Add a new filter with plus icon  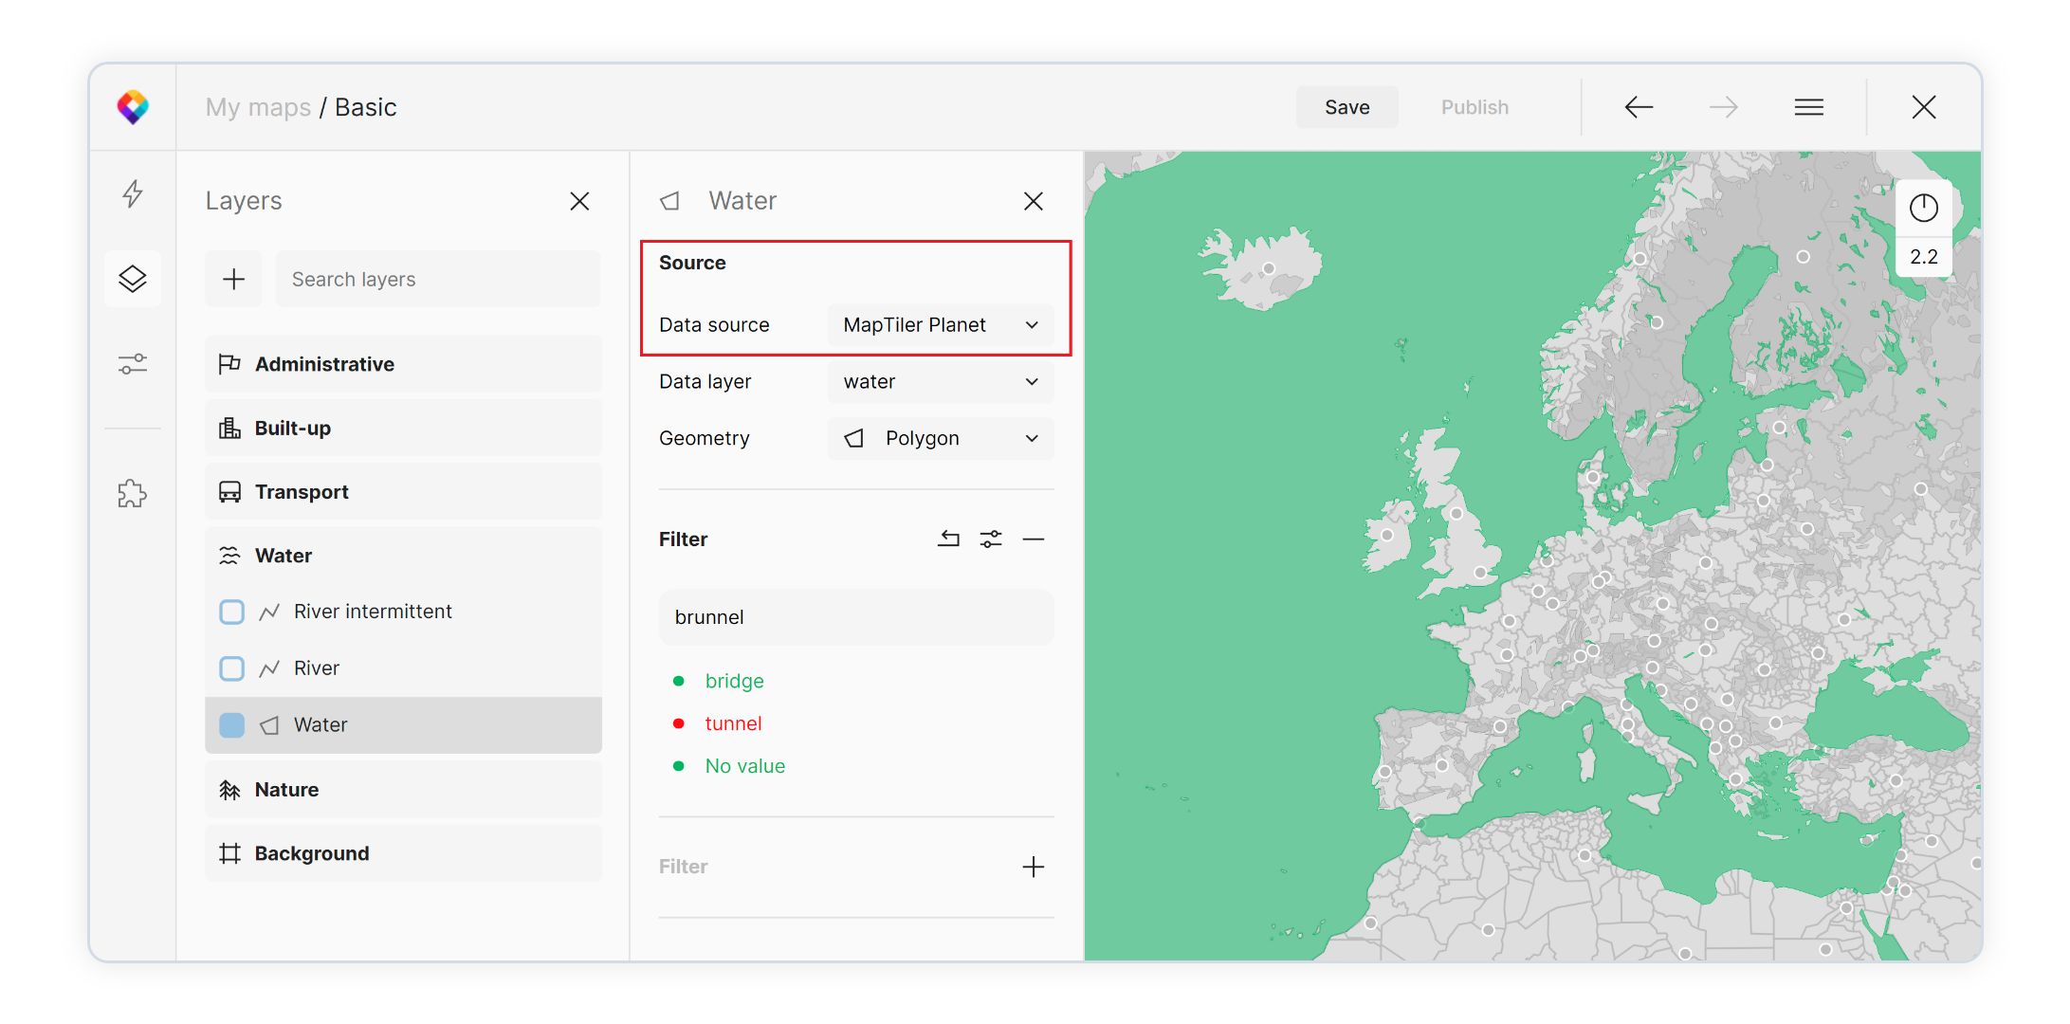pos(1034,867)
